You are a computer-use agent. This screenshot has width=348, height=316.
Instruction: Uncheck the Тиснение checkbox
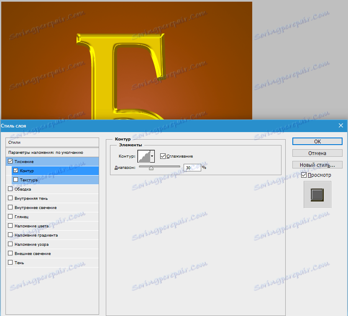tap(10, 161)
